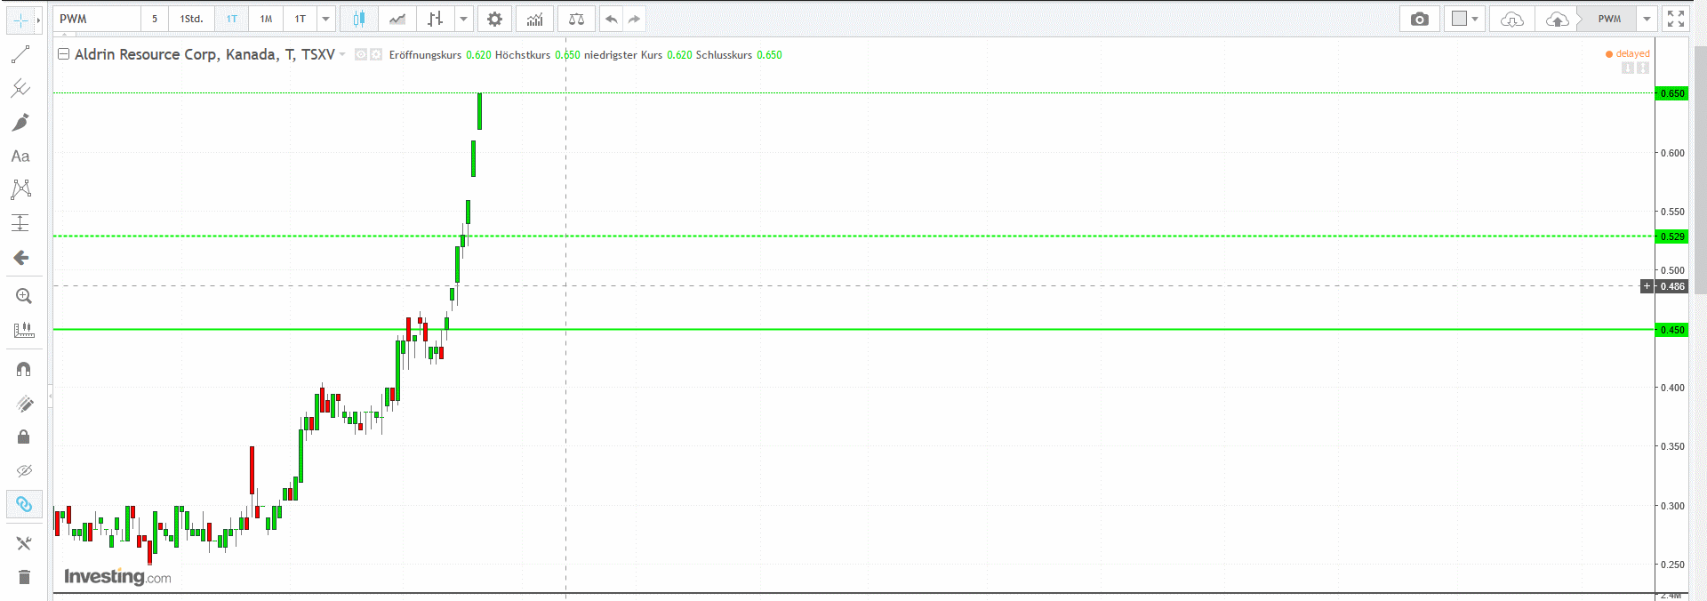
Task: Open chart style dropdown arrow
Action: tap(463, 19)
